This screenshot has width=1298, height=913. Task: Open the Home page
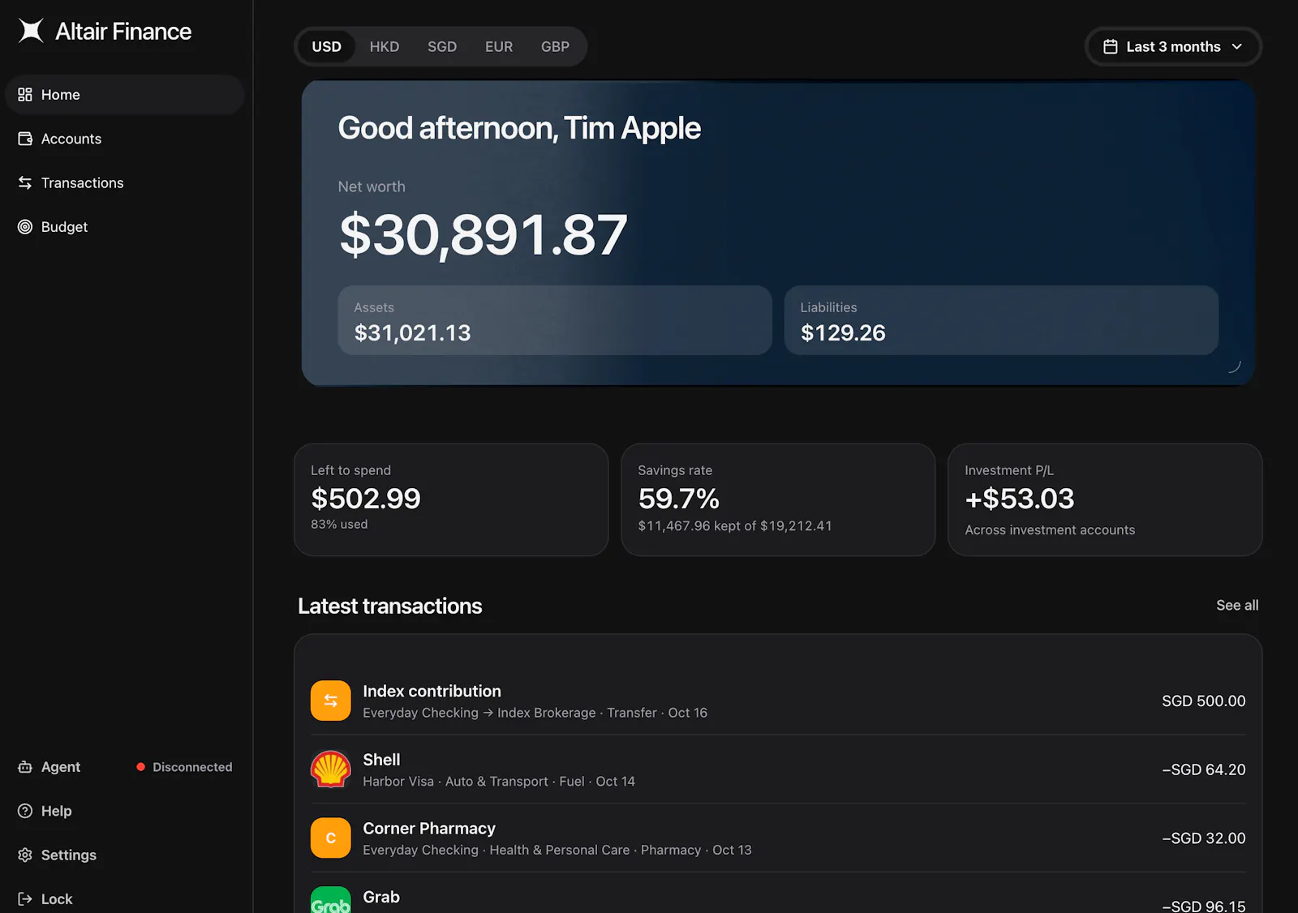click(125, 95)
